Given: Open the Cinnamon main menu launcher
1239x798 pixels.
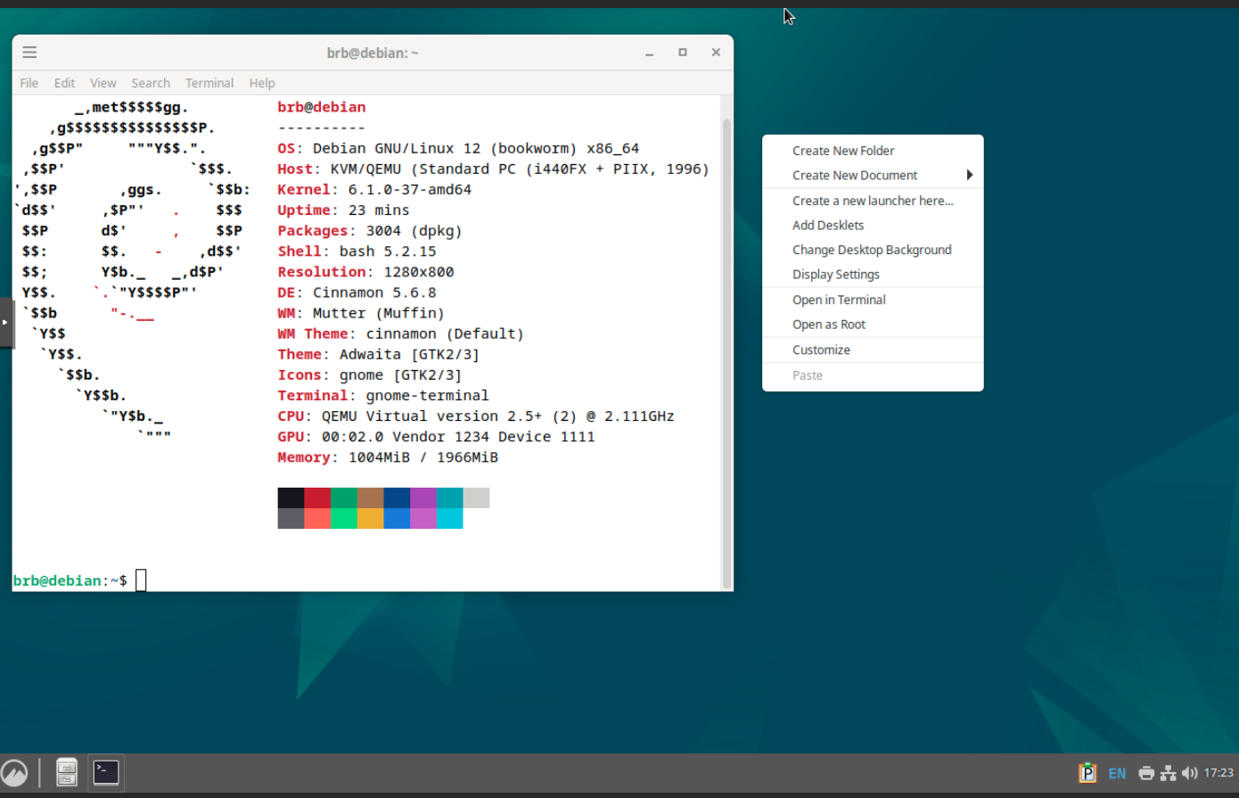Looking at the screenshot, I should (14, 773).
